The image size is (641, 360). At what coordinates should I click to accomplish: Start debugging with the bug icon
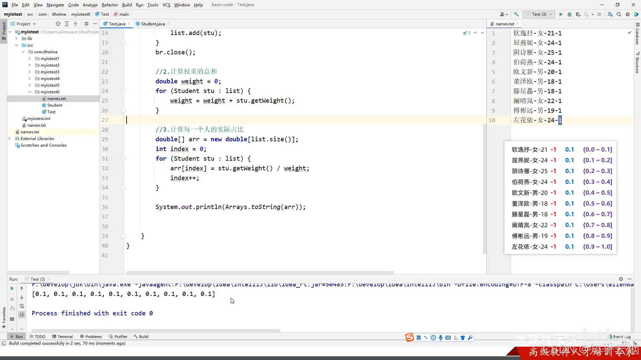(570, 14)
